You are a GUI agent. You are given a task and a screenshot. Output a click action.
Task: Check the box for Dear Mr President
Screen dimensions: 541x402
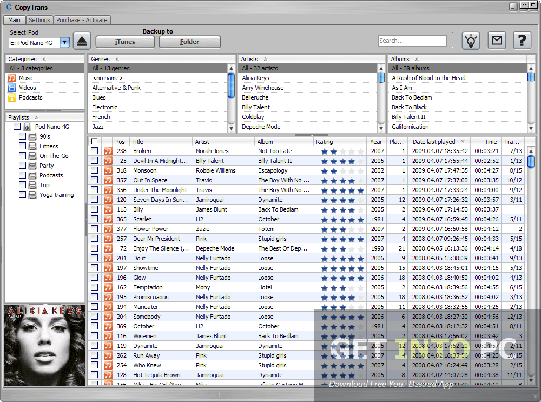click(x=94, y=239)
